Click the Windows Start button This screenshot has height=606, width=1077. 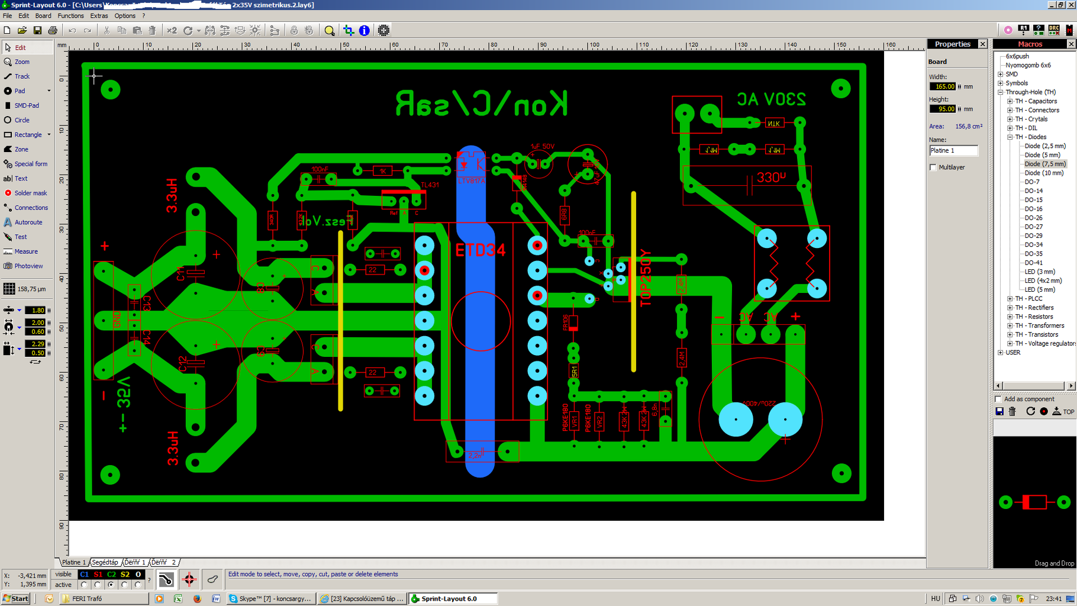[x=16, y=598]
